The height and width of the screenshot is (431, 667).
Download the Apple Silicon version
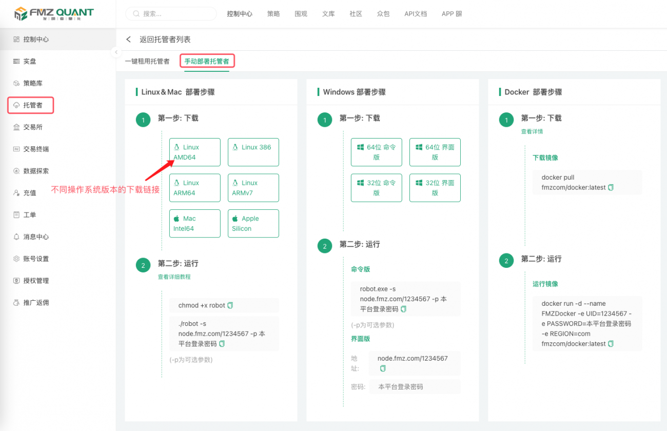tap(253, 223)
